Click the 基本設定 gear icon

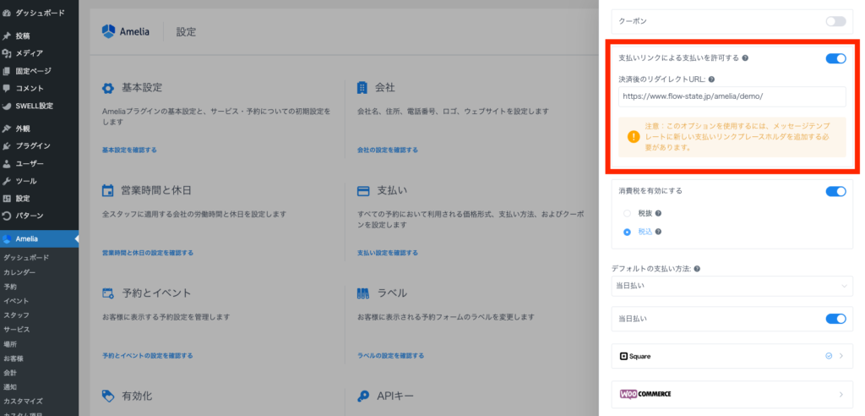coord(107,88)
